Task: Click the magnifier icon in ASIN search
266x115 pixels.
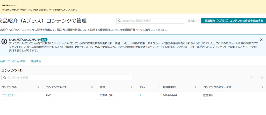Action: (x=119, y=21)
